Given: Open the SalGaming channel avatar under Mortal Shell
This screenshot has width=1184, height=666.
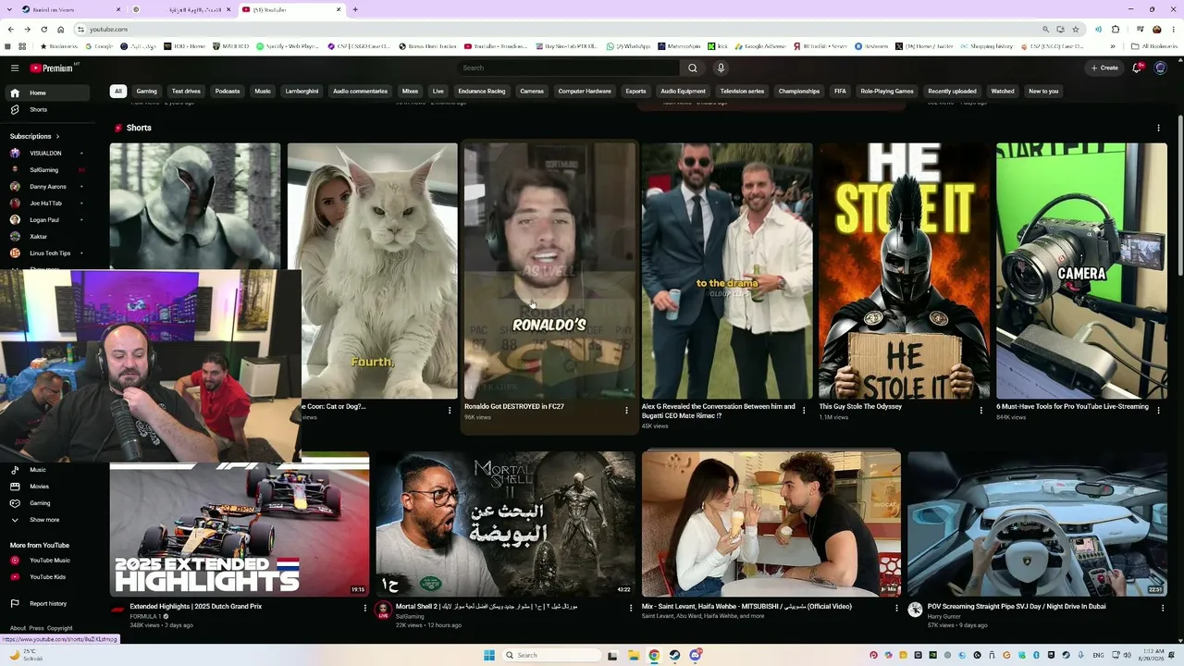Looking at the screenshot, I should [x=383, y=610].
